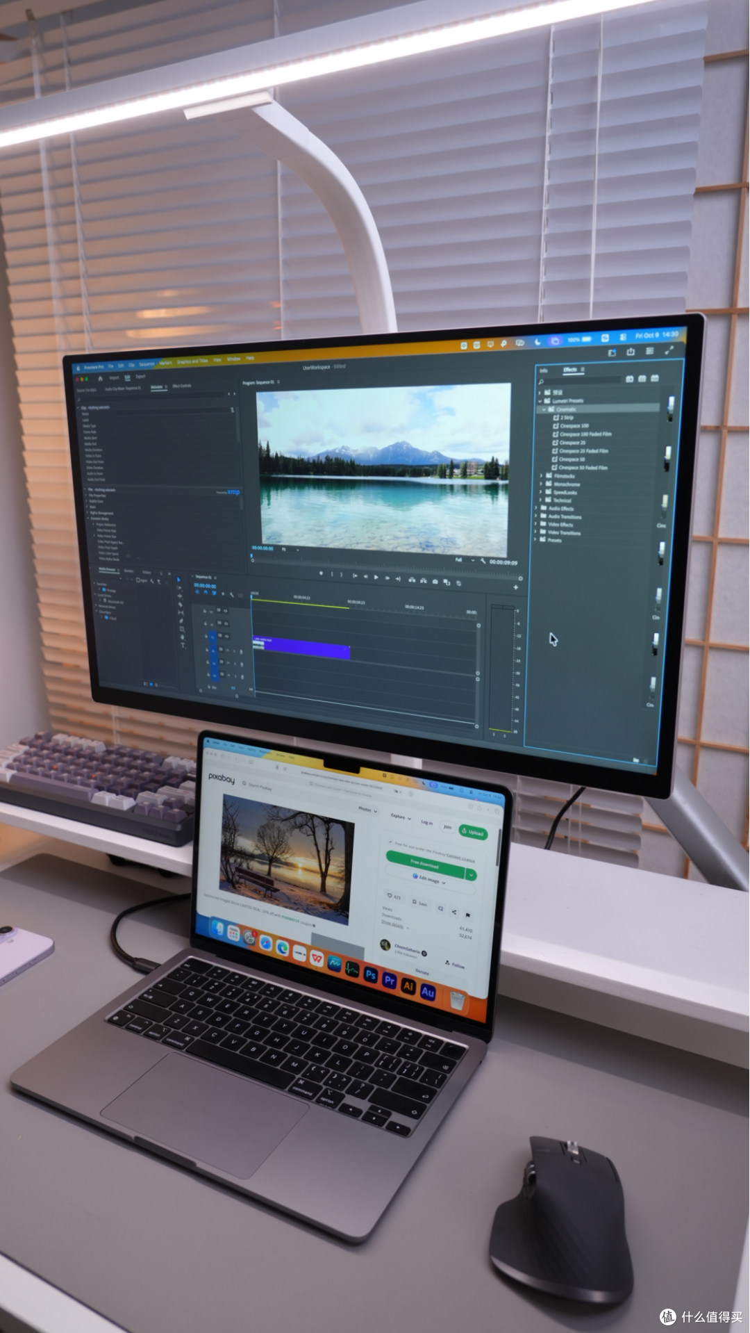Click the share icon on Pixabay page
Image resolution: width=750 pixels, height=1333 pixels.
[x=453, y=912]
